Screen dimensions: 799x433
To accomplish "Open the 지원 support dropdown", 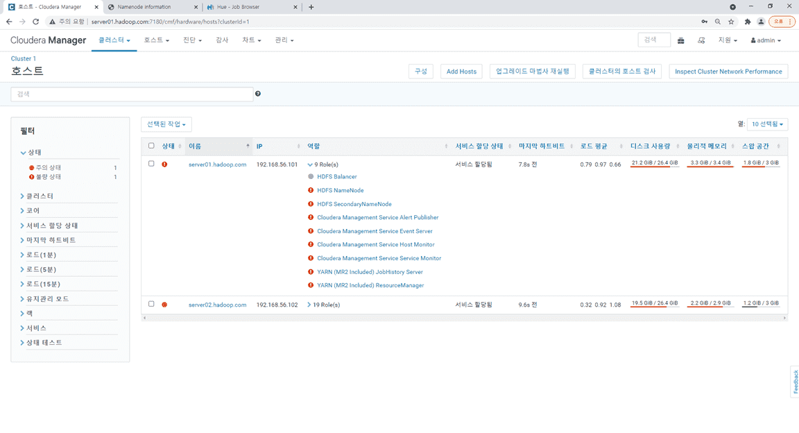I will coord(727,40).
